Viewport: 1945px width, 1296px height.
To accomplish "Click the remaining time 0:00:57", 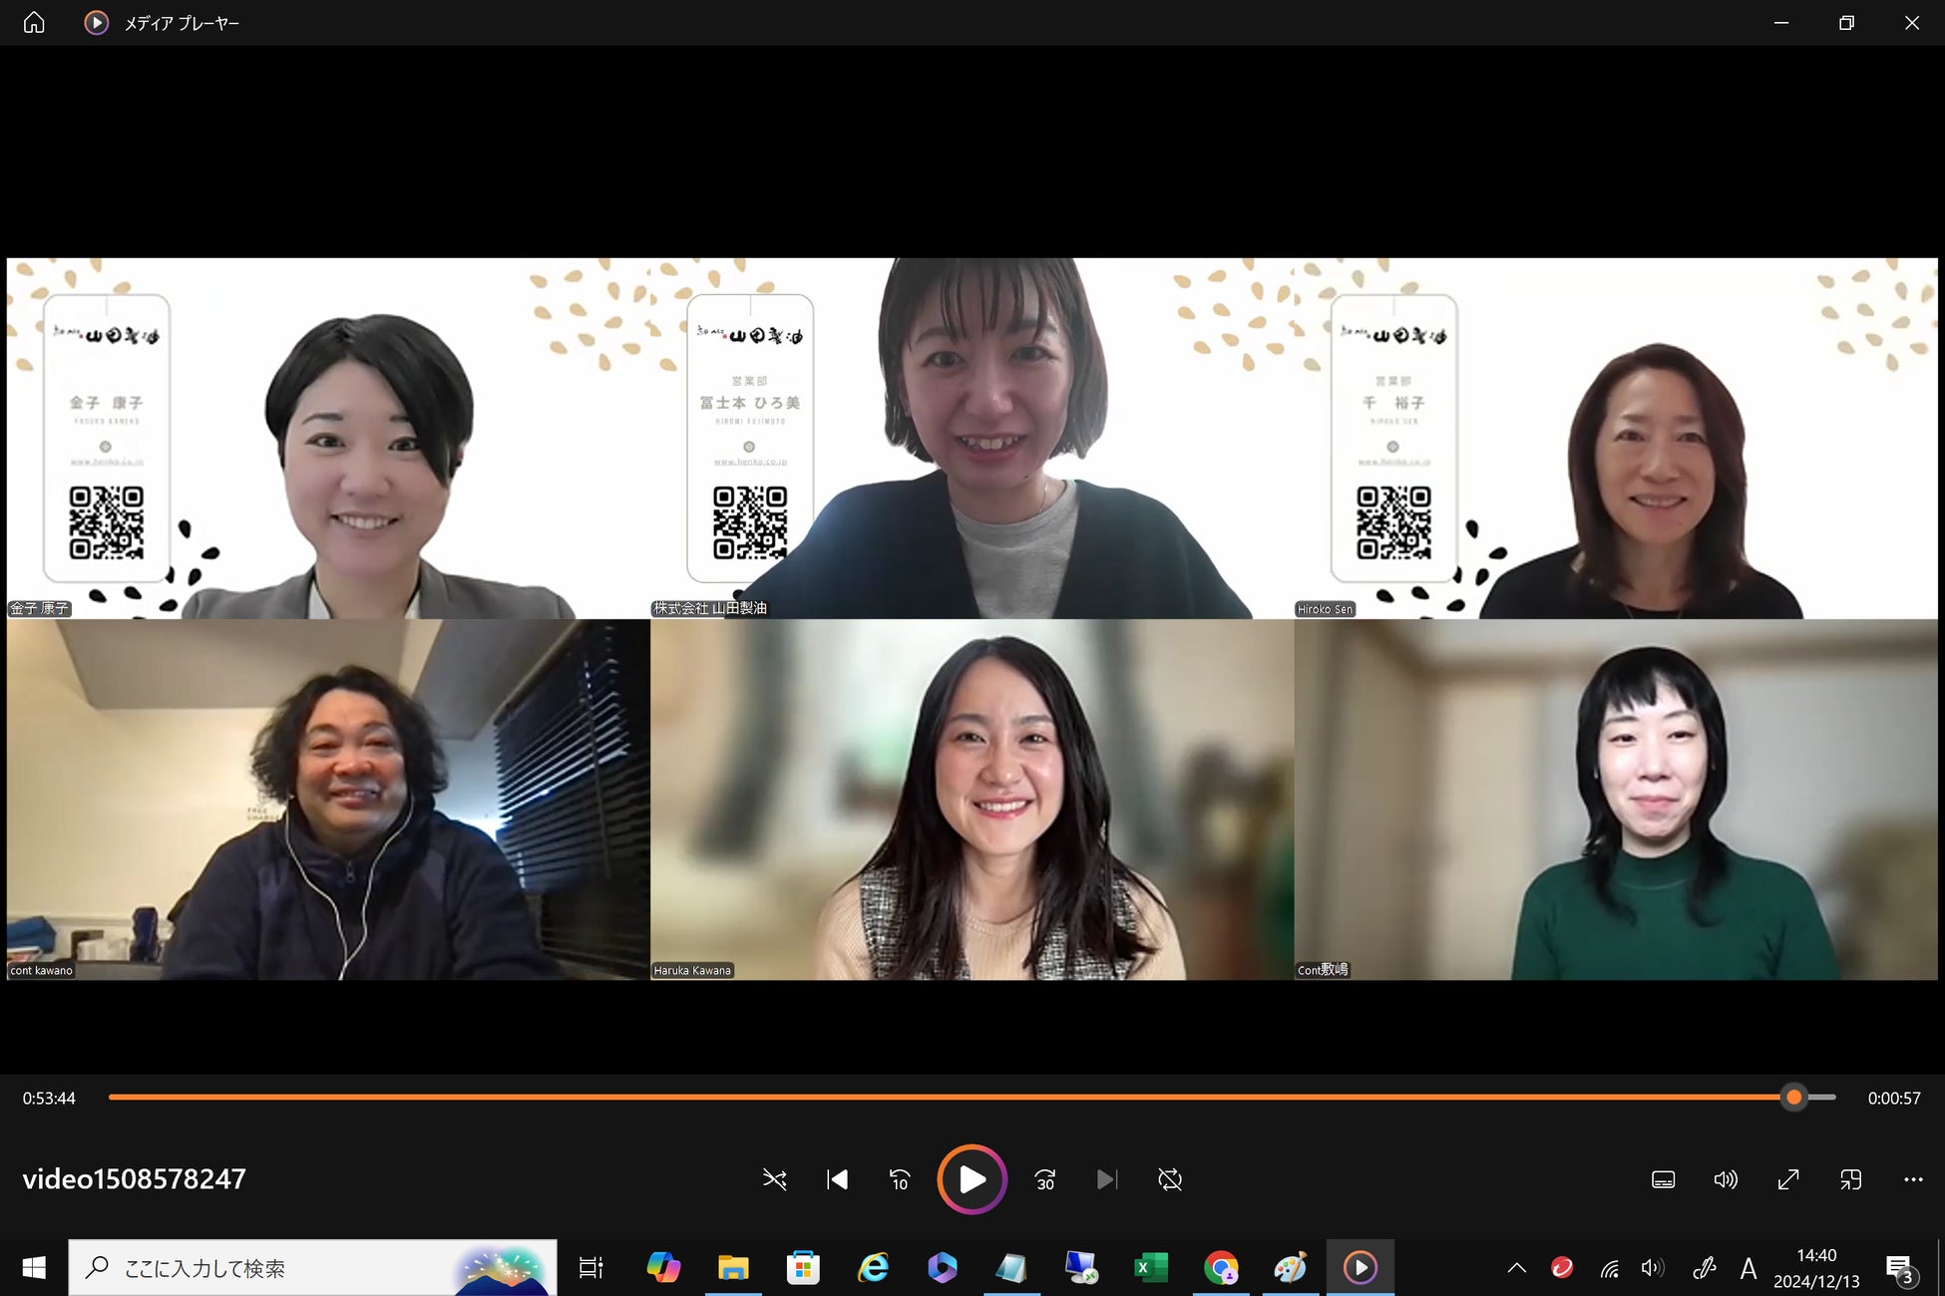I will (1893, 1098).
